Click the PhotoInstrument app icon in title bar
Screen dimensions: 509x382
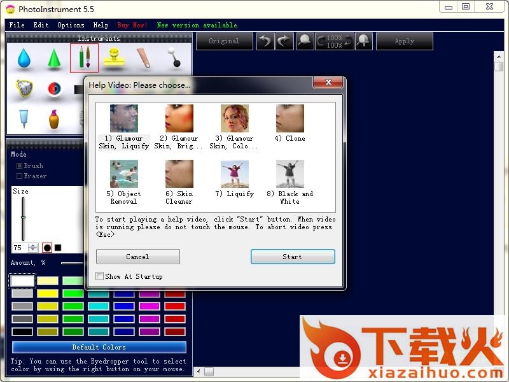point(10,10)
